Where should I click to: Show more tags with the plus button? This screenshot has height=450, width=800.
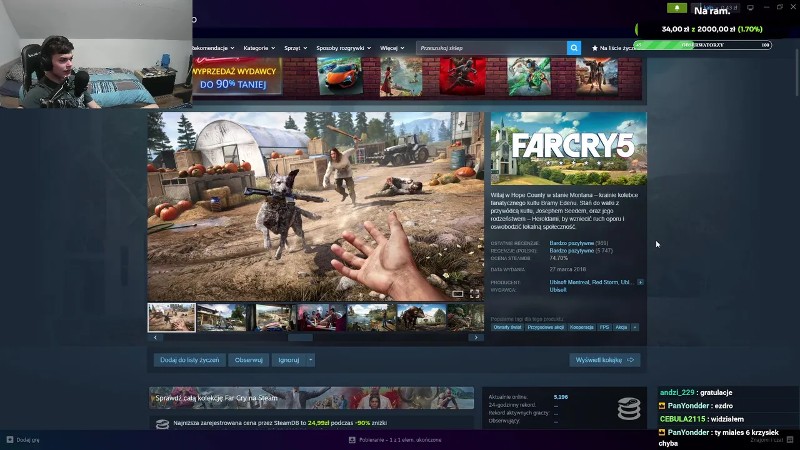(634, 327)
